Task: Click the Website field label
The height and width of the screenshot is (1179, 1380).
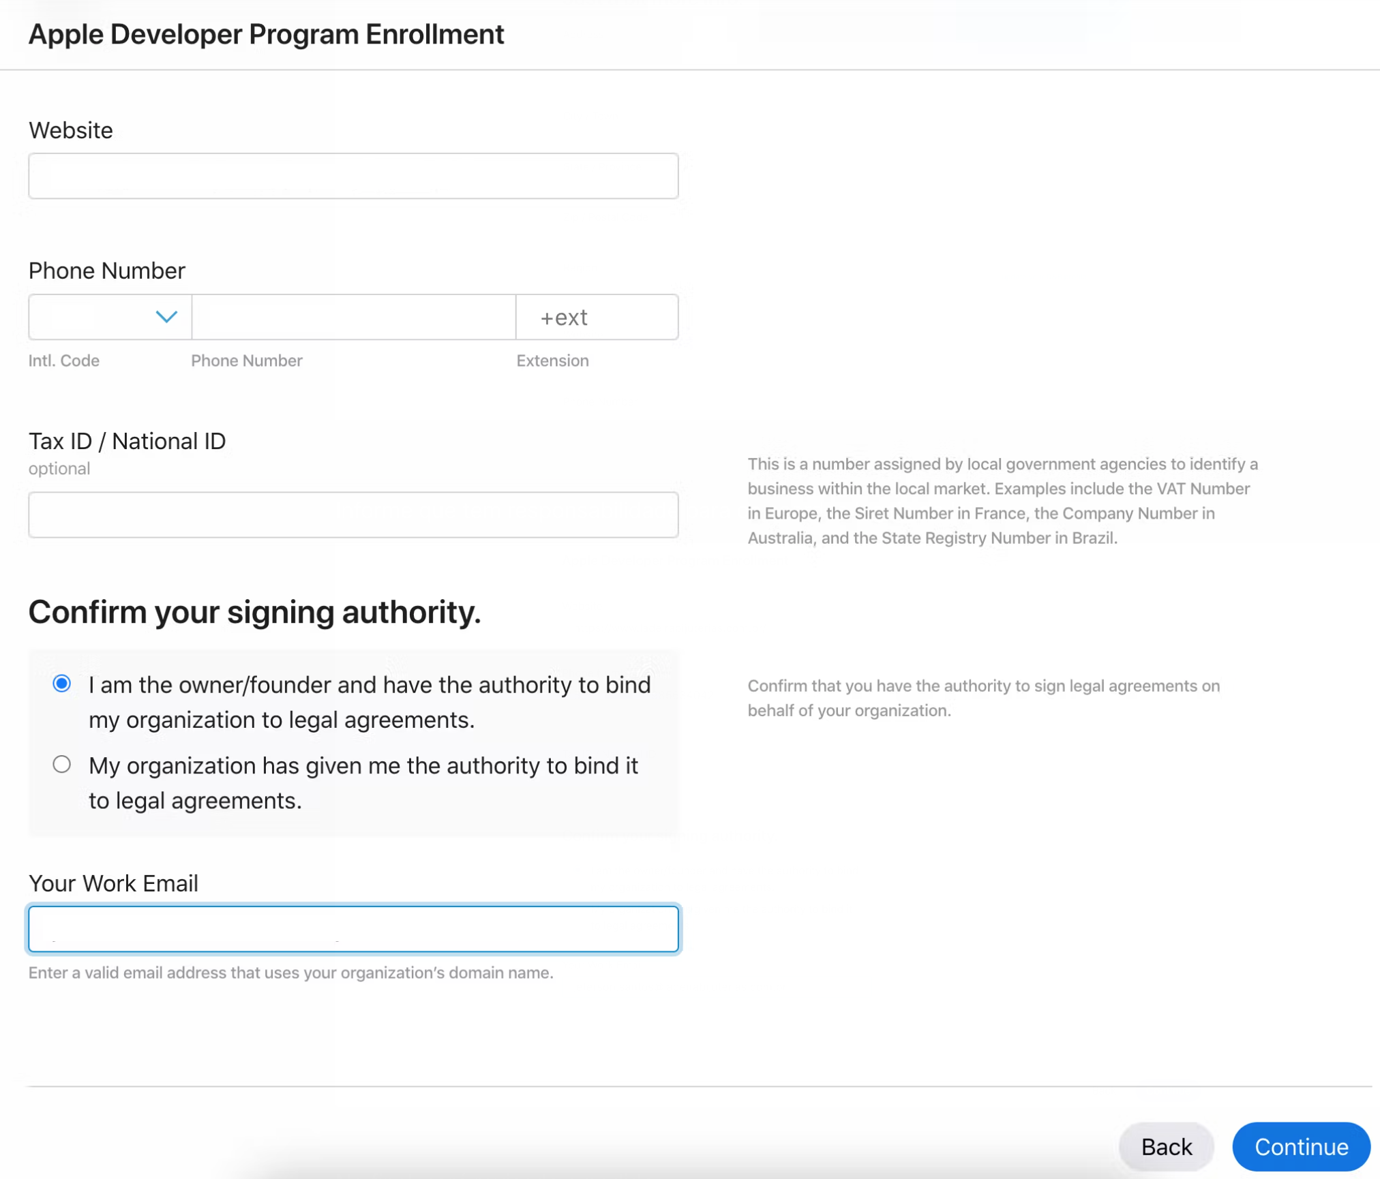Action: [71, 130]
